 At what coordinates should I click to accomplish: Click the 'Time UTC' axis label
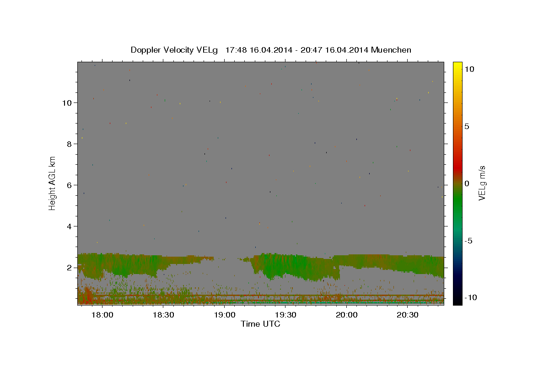[260, 324]
